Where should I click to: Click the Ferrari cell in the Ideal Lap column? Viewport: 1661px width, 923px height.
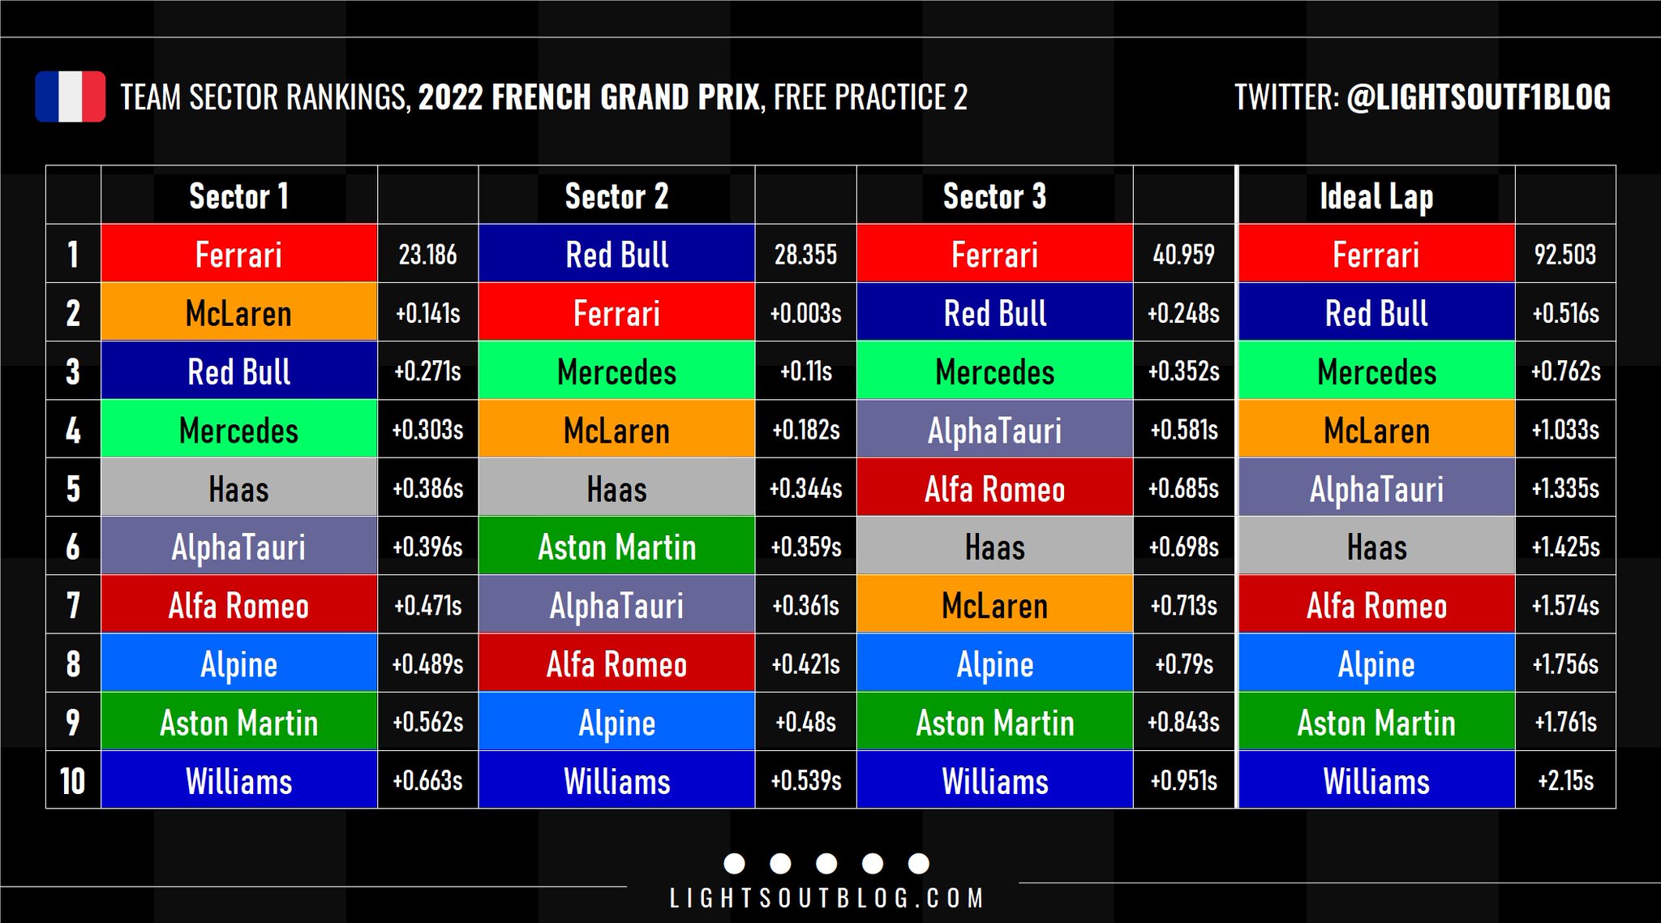pyautogui.click(x=1376, y=255)
